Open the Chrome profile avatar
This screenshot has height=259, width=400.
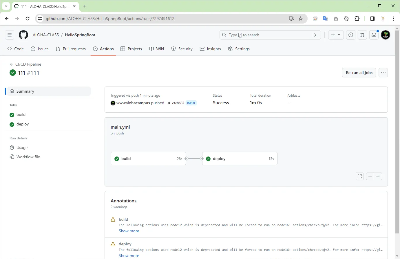383,19
